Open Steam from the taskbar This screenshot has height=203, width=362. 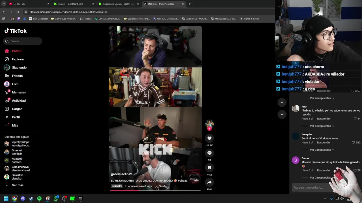31,198
